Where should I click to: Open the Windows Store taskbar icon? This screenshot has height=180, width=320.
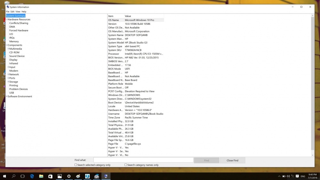[51, 176]
